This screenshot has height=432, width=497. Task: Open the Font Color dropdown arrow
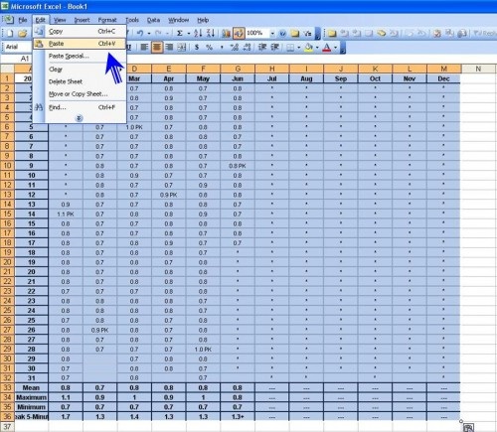335,48
